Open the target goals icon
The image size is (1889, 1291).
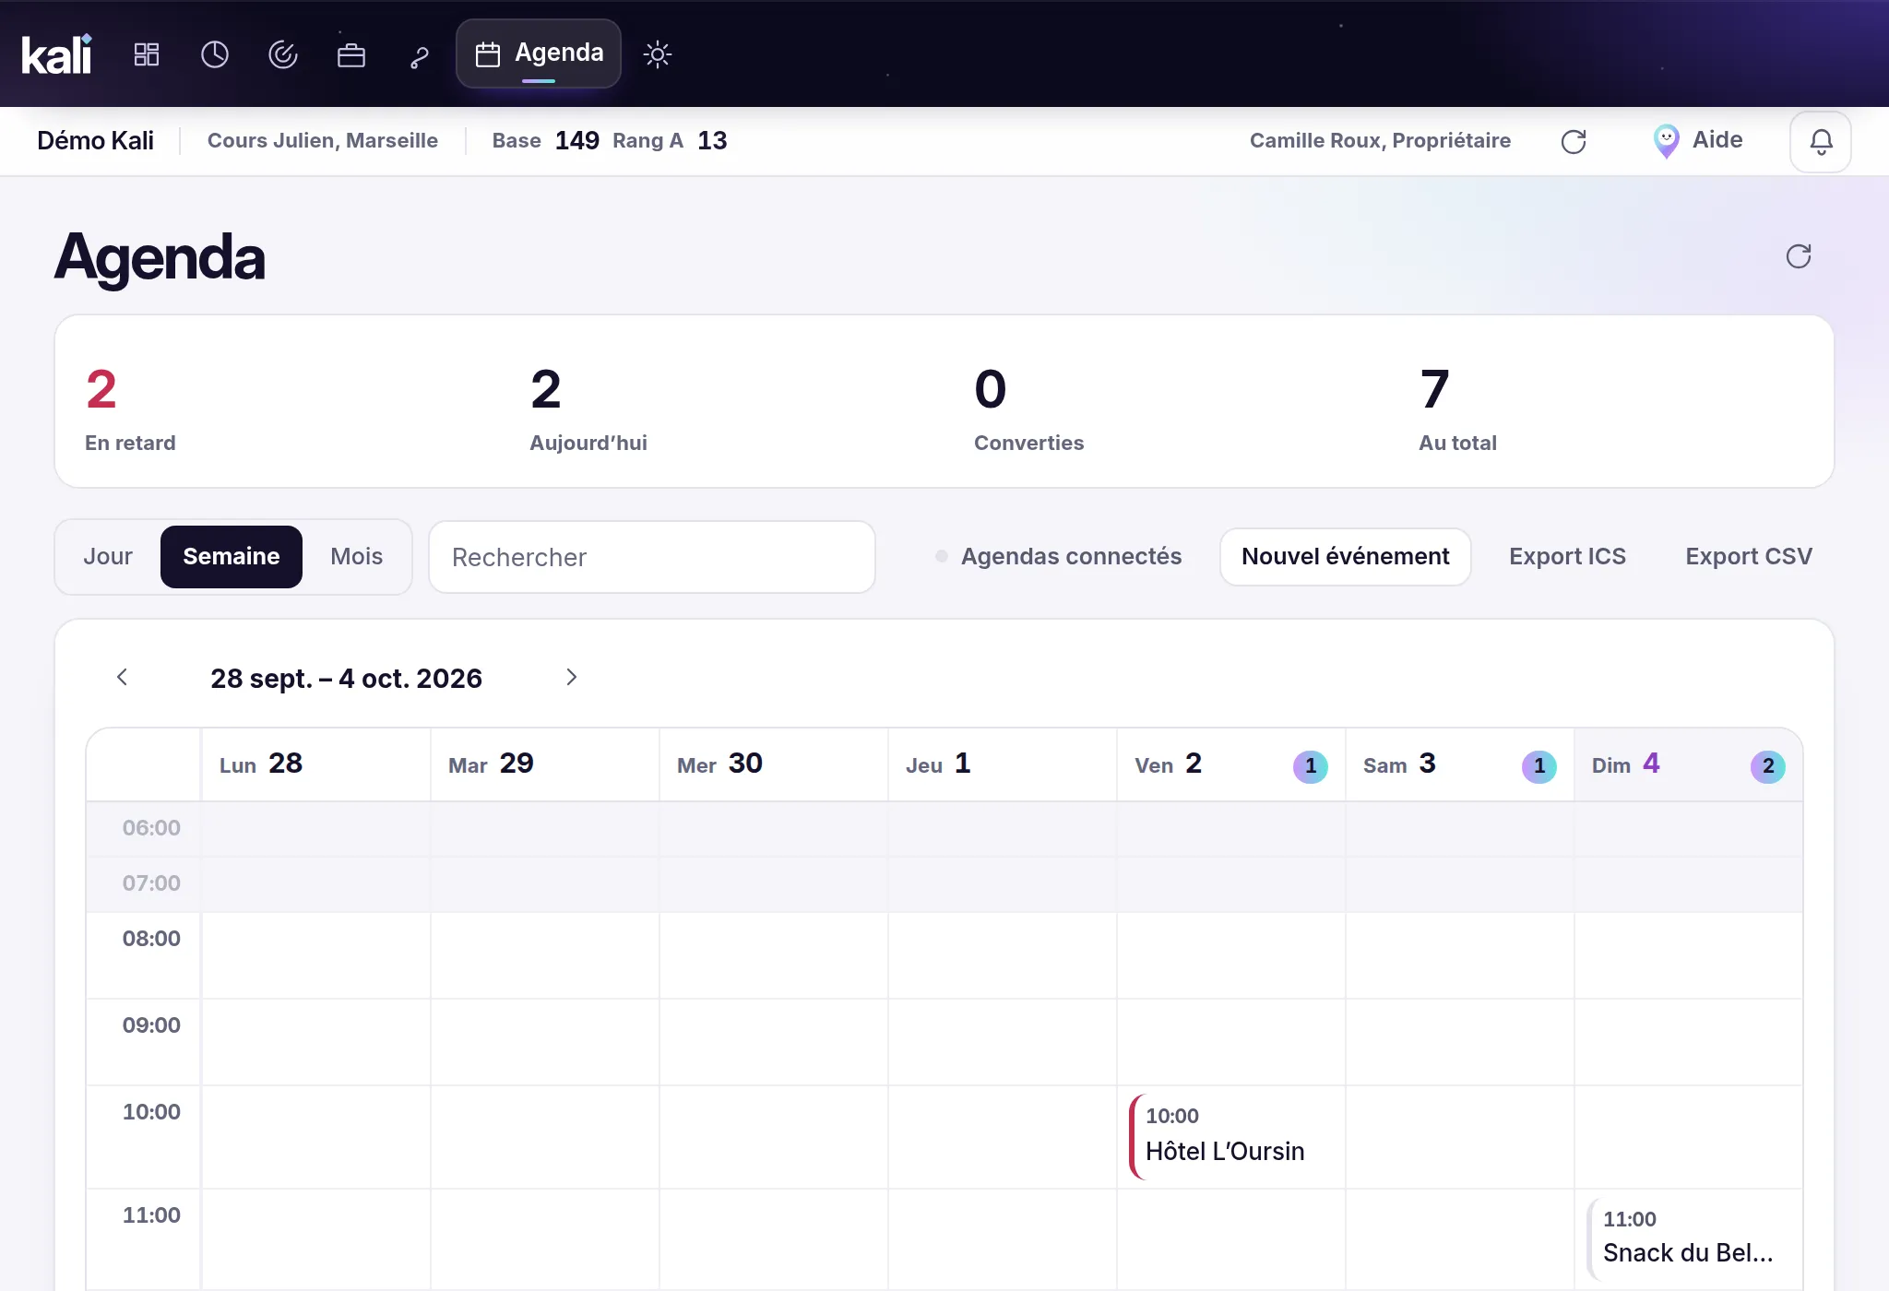pyautogui.click(x=283, y=54)
